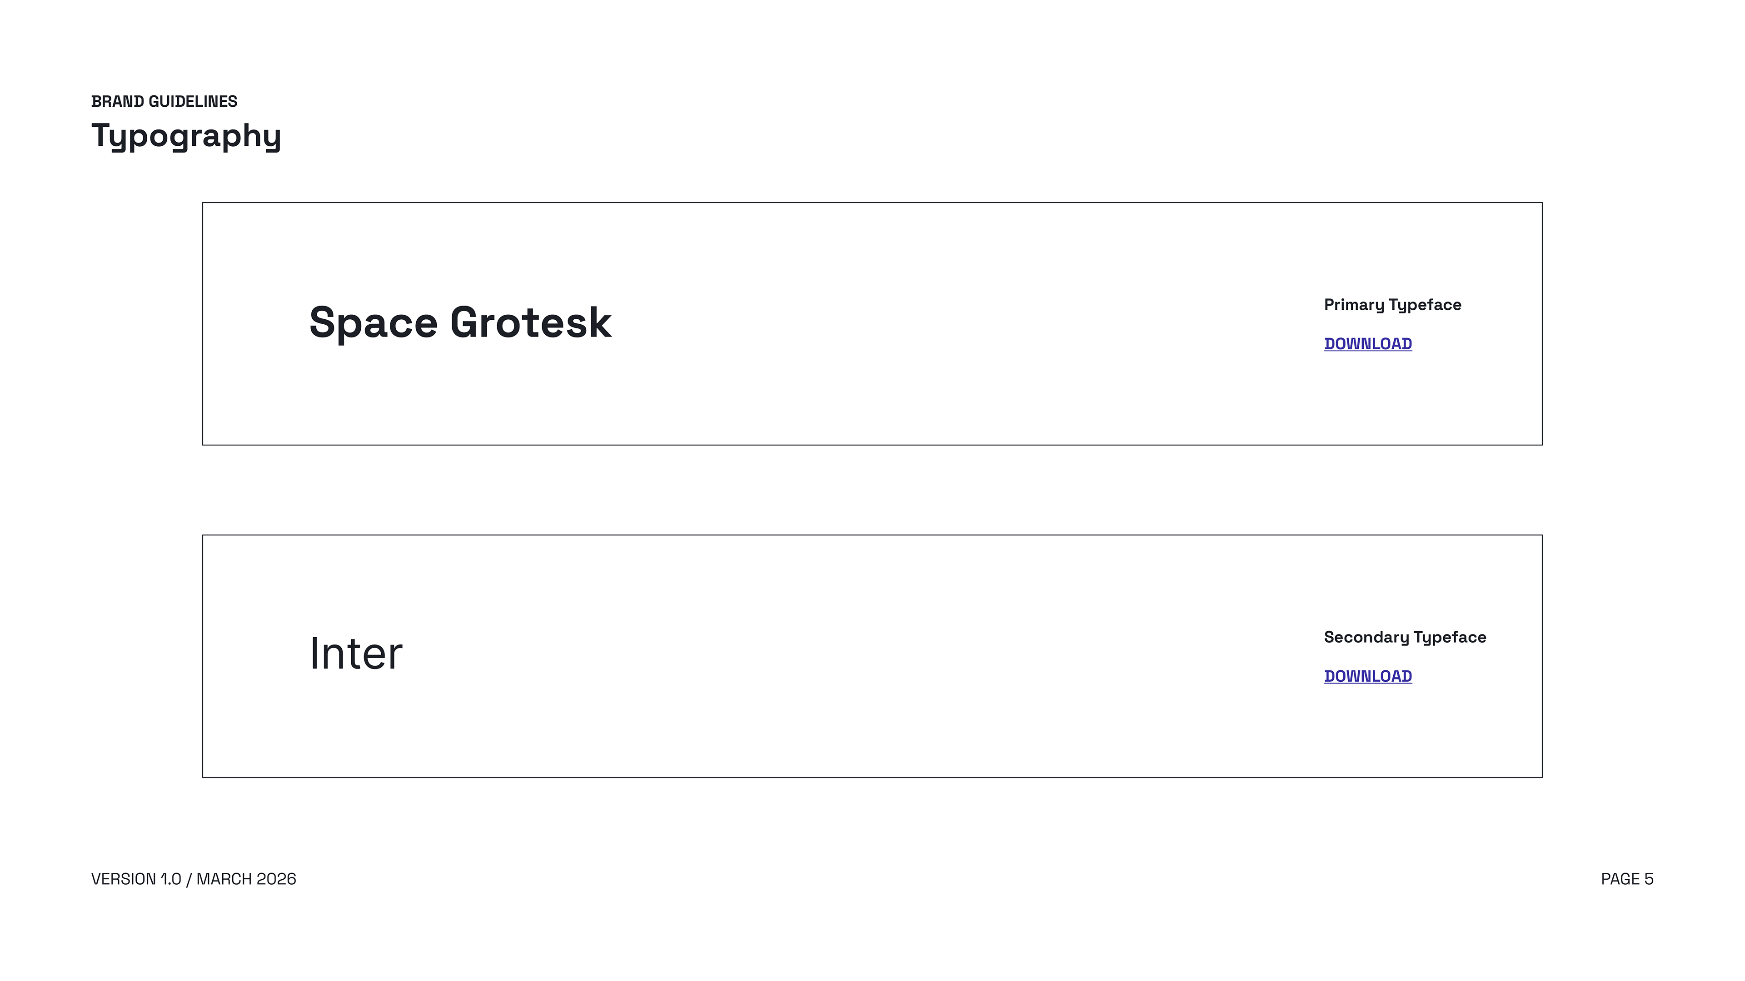Click the PAGE 5 footer indicator
1745x981 pixels.
click(1626, 879)
